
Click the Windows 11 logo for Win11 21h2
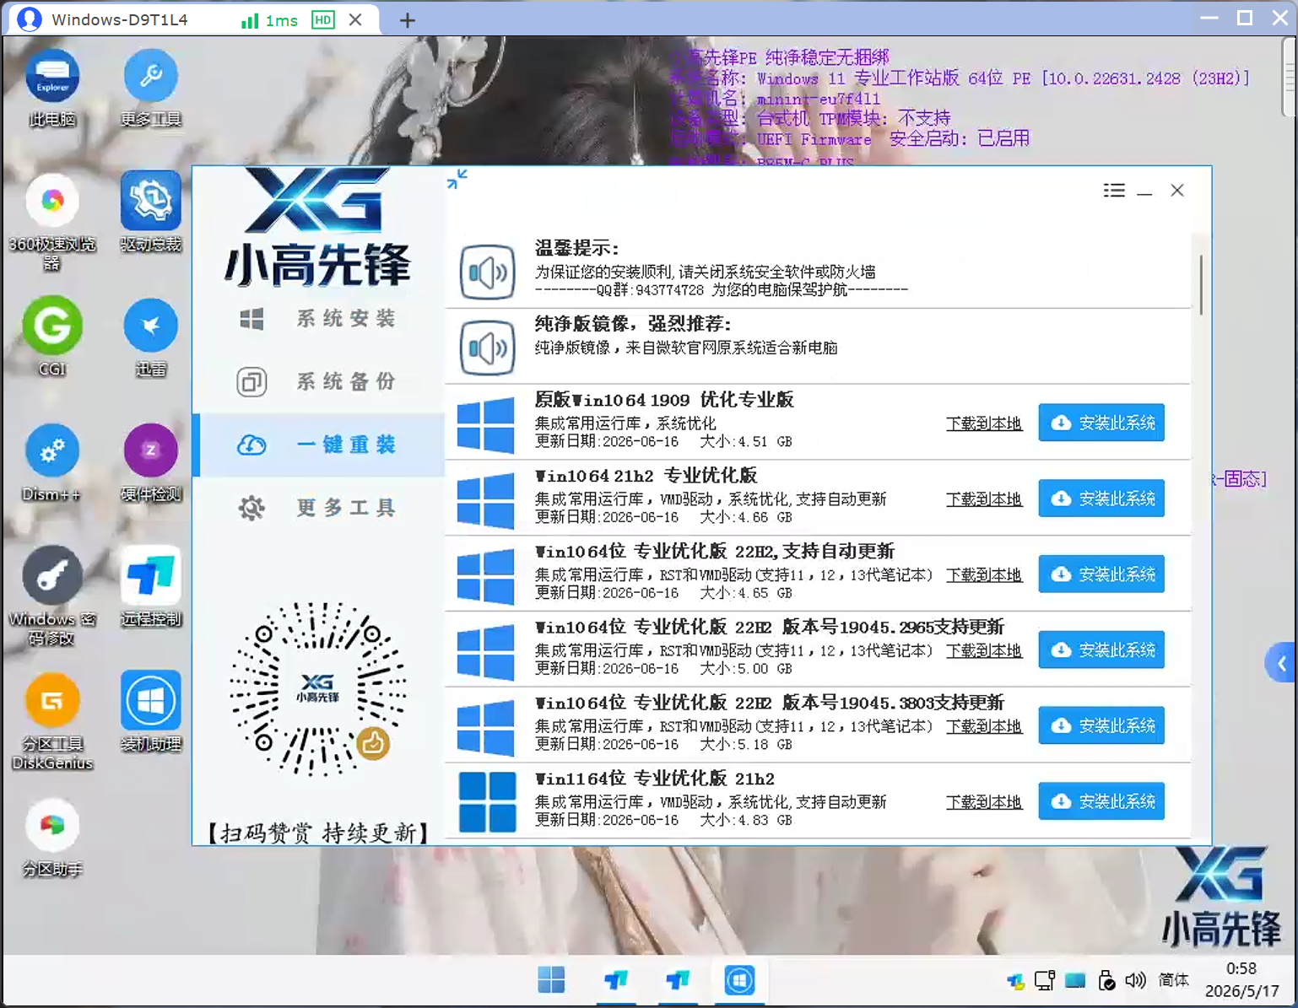coord(487,802)
